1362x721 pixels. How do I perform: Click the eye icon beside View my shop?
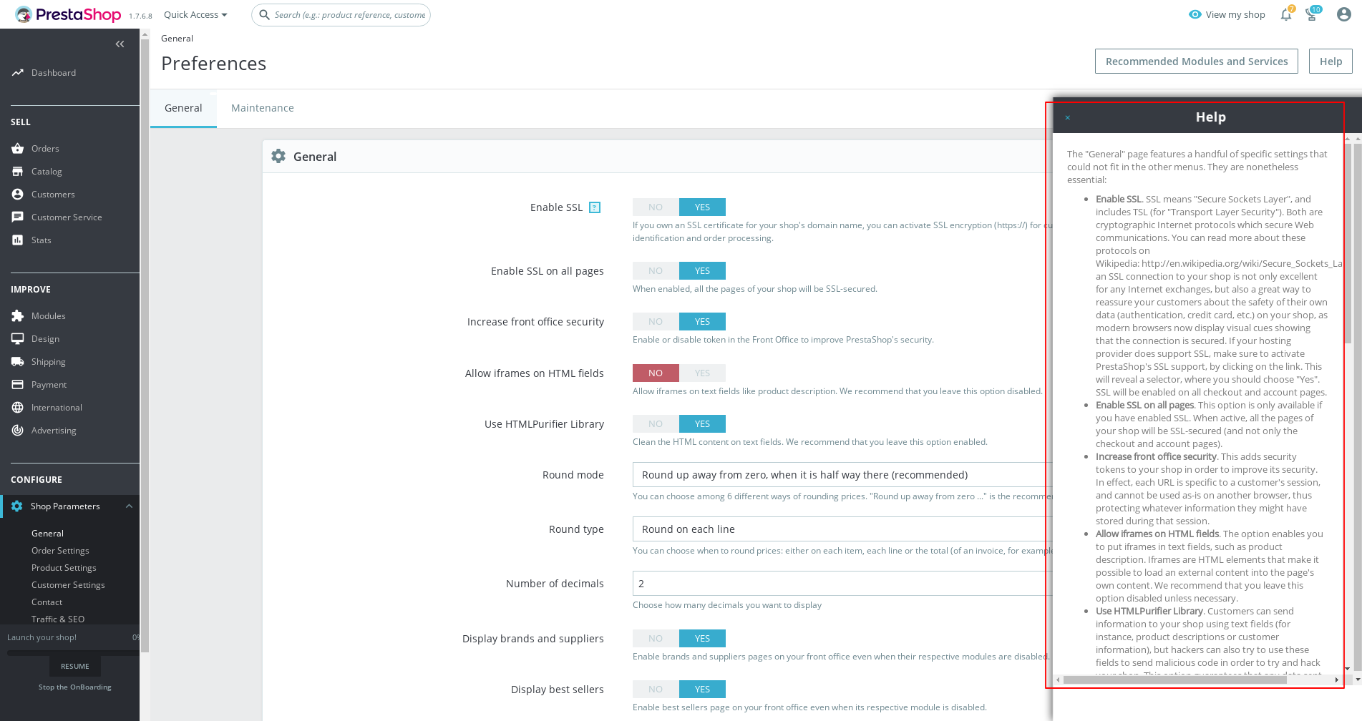(1195, 14)
